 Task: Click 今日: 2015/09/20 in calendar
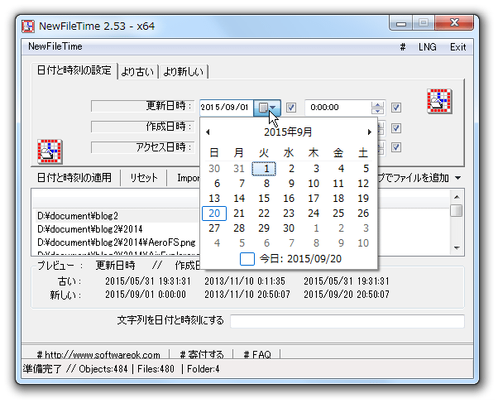[x=290, y=259]
